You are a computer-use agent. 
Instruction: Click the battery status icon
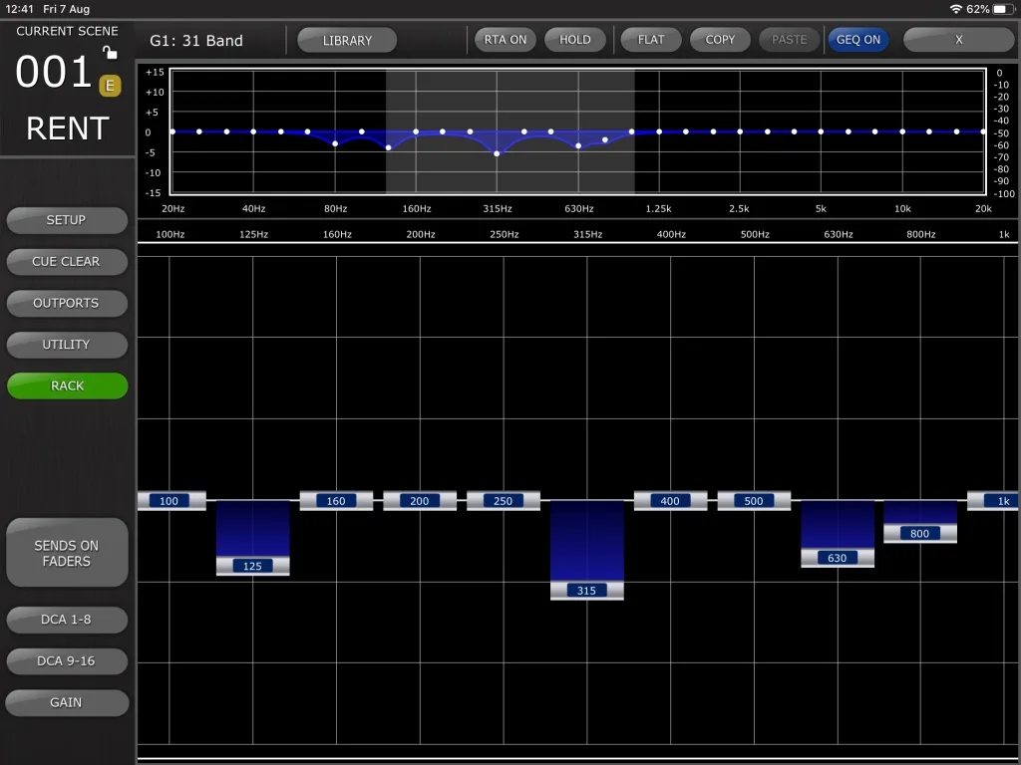(1003, 9)
